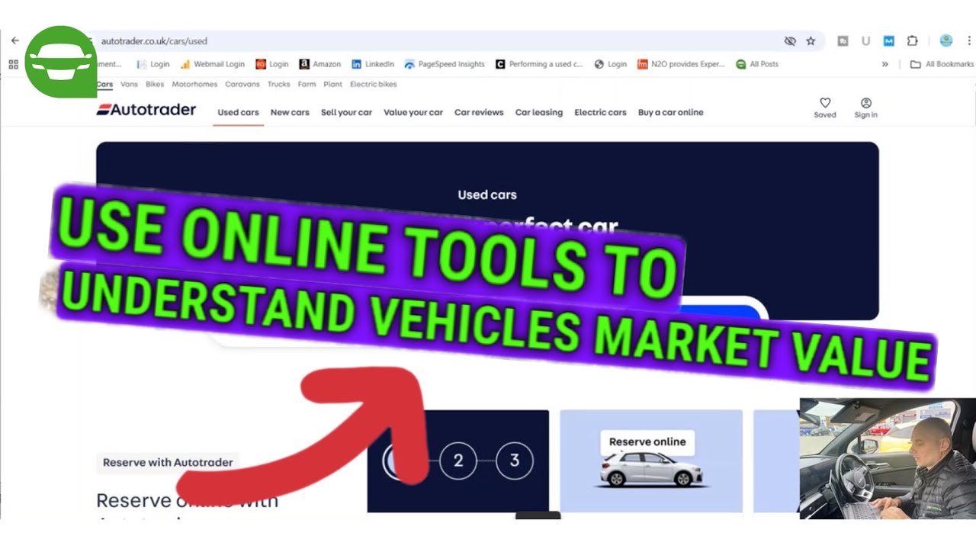This screenshot has width=976, height=549.
Task: Select Trucks in top category bar
Action: [279, 85]
